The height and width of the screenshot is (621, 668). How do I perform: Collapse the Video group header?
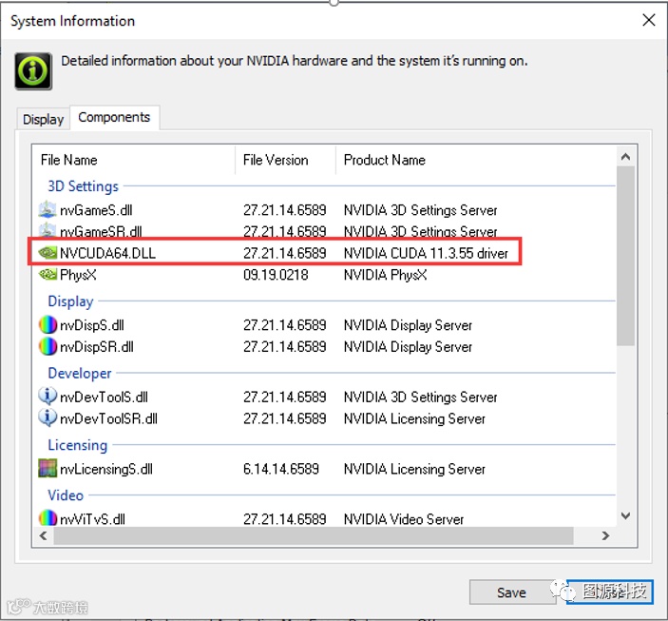66,495
